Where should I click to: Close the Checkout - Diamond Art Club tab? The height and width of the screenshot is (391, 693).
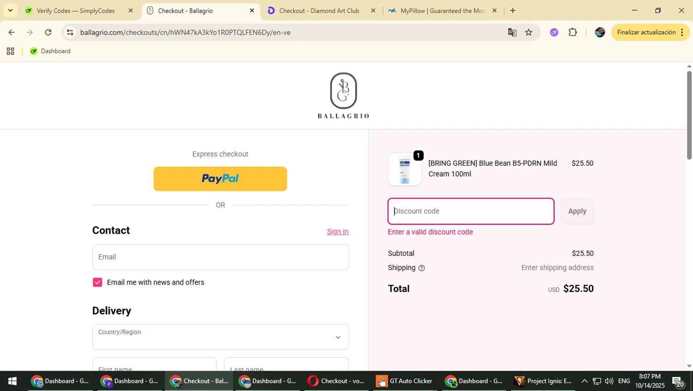pyautogui.click(x=373, y=11)
